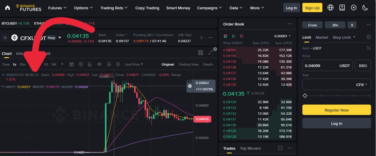The width and height of the screenshot is (376, 156).
Task: Show sell orders only order book icon
Action: [241, 36]
